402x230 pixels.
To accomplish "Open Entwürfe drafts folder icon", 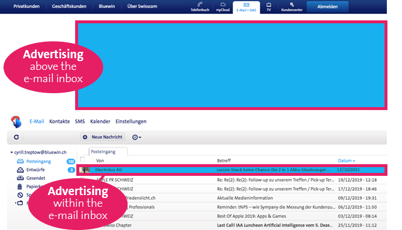I will point(20,170).
